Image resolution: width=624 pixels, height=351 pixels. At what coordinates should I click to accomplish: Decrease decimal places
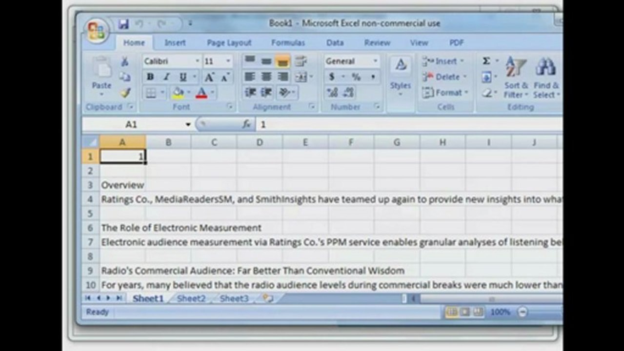(348, 93)
